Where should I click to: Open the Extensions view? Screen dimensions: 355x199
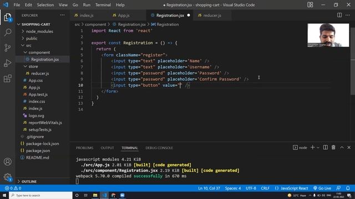point(7,78)
